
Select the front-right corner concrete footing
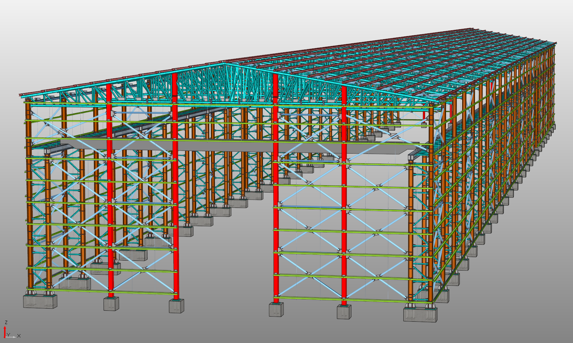pos(420,314)
